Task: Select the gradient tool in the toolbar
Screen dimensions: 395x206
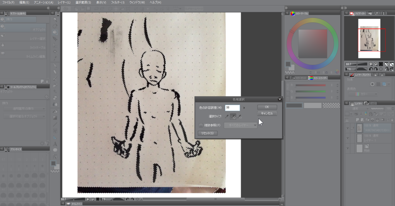Action: tap(55, 118)
